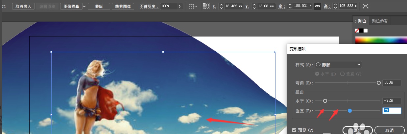Toggle constrain width and height proportions
Image resolution: width=407 pixels, height=134 pixels.
[317, 6]
